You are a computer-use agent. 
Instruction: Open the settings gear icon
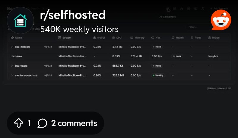coord(196,9)
